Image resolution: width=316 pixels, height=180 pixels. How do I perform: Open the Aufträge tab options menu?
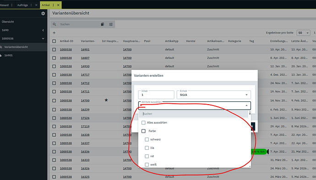pyautogui.click(x=31, y=5)
